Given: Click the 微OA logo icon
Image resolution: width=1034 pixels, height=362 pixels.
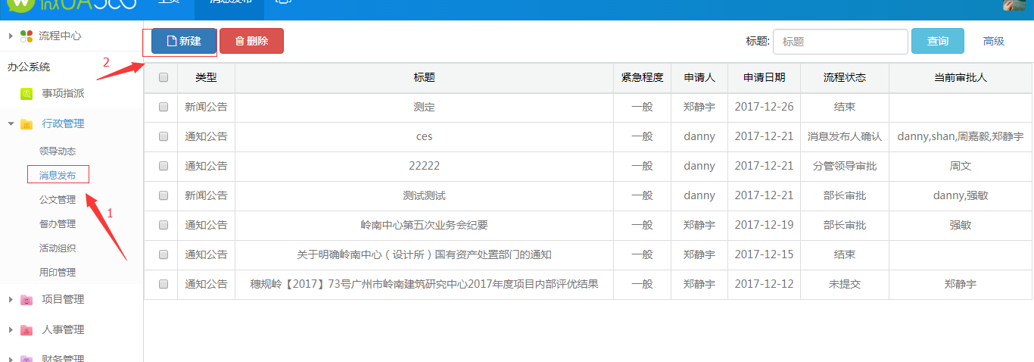Looking at the screenshot, I should [23, 4].
